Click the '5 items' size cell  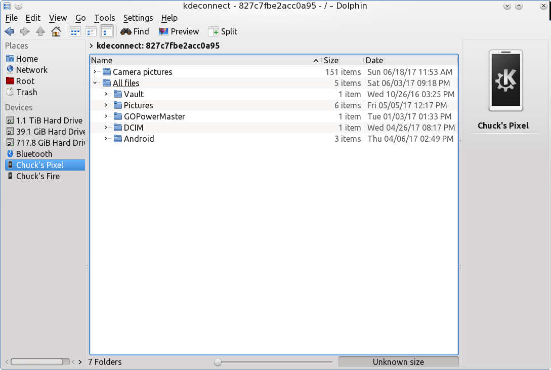point(348,84)
